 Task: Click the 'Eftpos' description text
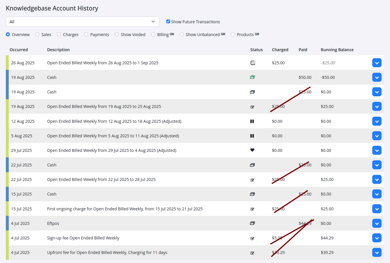[53, 223]
